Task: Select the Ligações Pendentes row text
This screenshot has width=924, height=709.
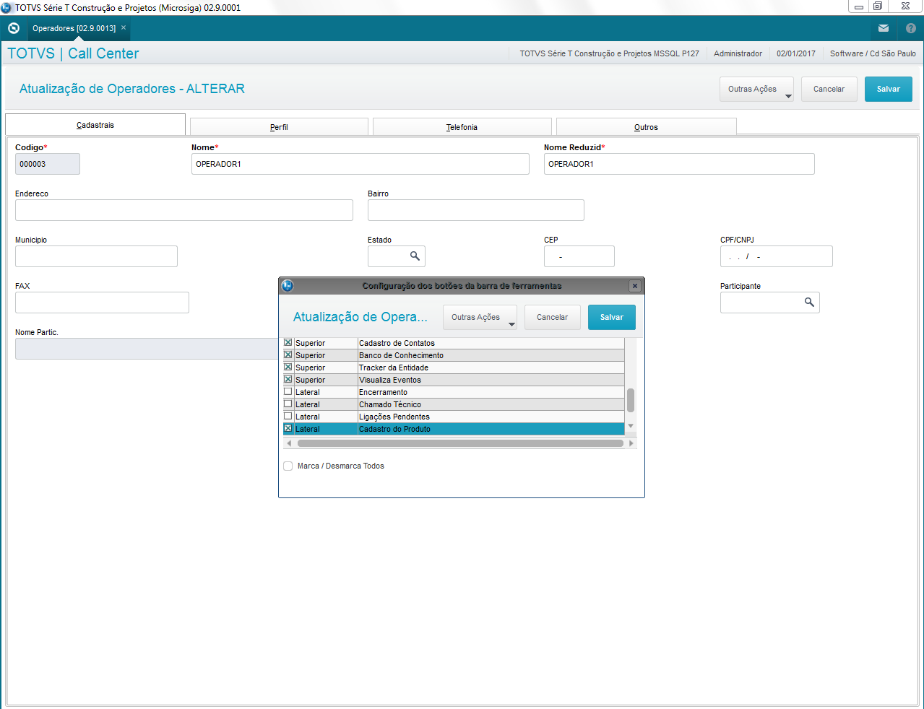Action: (x=394, y=417)
